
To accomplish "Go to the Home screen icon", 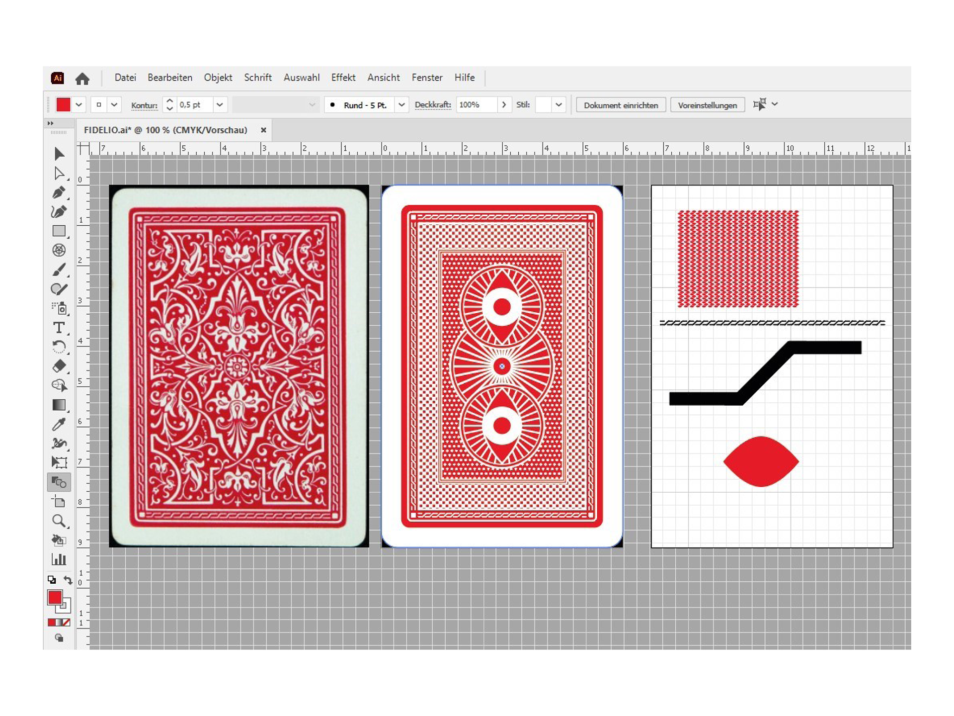I will (x=82, y=78).
